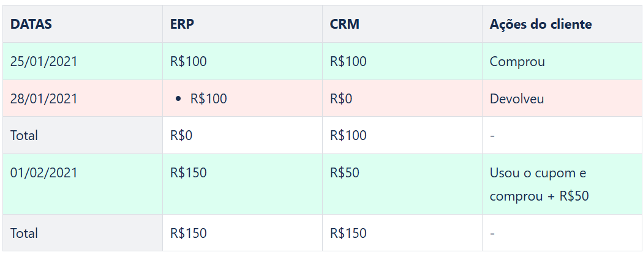Select the R$150 ERP cell for 01/02/2021

coord(243,184)
